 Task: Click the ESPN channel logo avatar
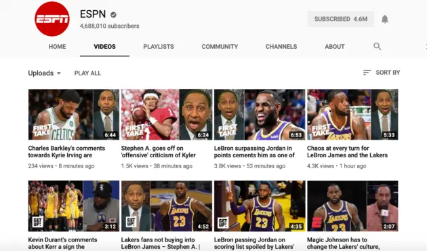tap(52, 19)
